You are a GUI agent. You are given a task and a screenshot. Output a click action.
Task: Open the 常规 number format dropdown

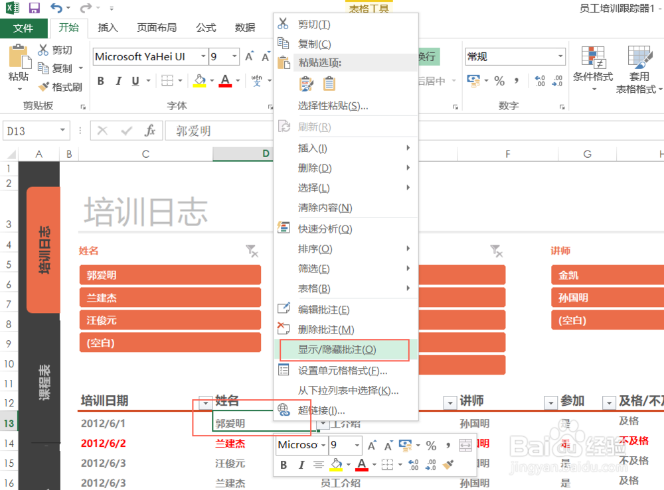click(x=560, y=56)
